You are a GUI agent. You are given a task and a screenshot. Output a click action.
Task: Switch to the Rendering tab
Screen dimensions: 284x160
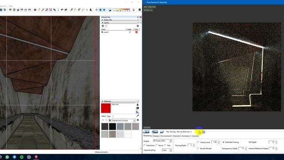coord(147,136)
